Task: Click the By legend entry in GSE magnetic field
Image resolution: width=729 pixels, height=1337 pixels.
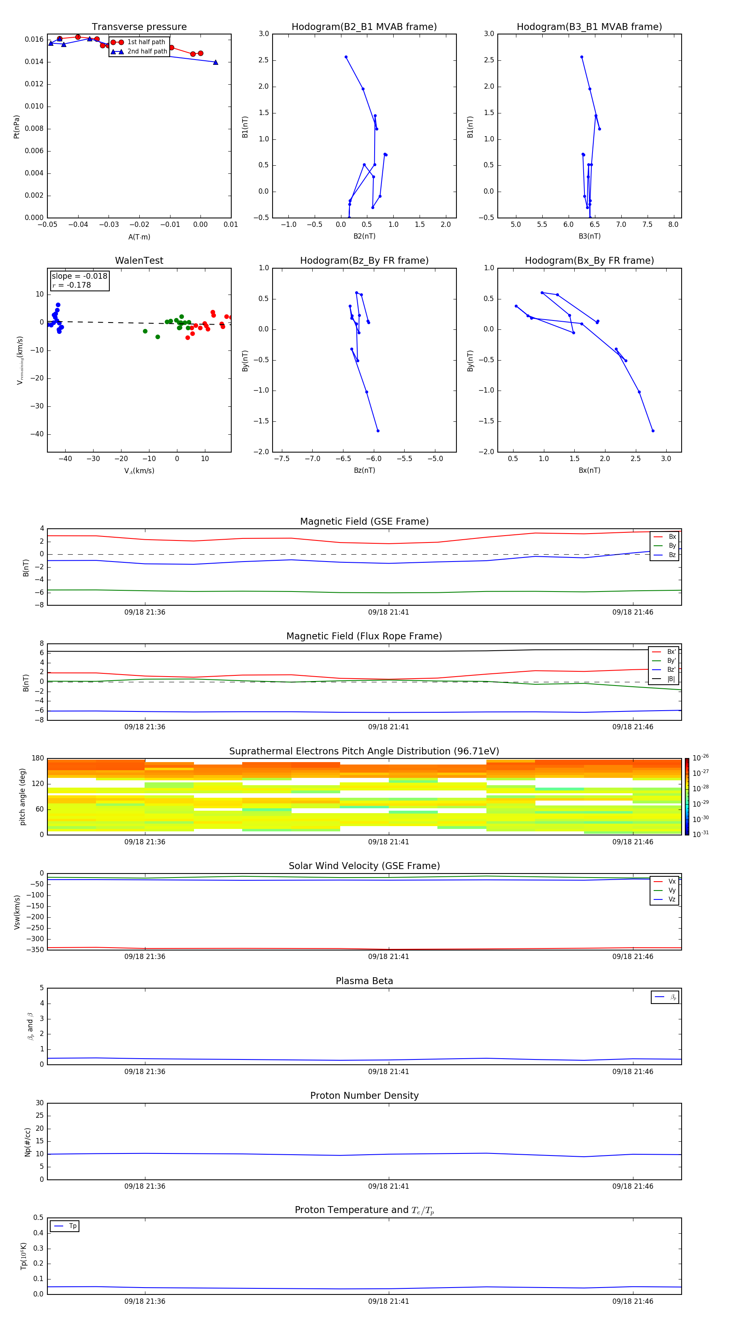Action: [665, 545]
